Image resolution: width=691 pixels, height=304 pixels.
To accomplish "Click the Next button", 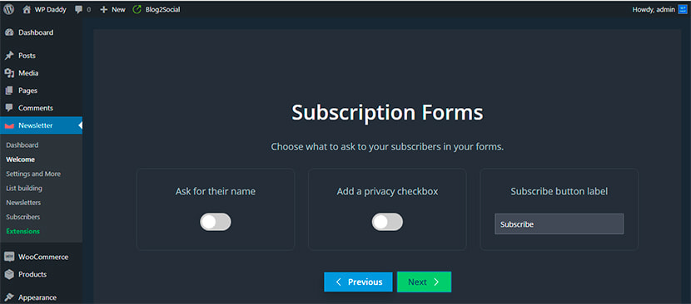I will (x=424, y=282).
